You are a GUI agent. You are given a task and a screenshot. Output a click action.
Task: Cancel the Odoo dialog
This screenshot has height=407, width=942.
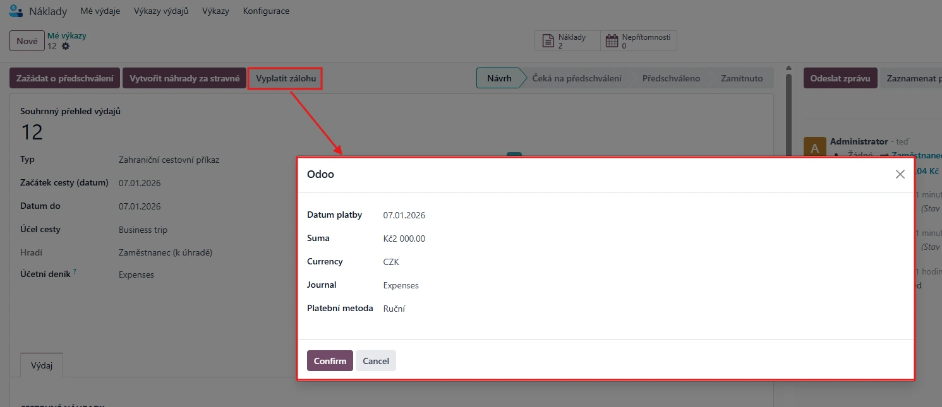(376, 361)
